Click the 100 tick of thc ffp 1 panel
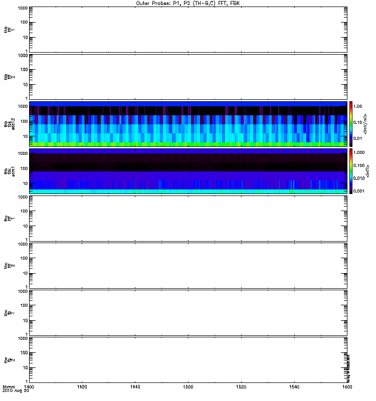The height and width of the screenshot is (401, 376). [24, 305]
